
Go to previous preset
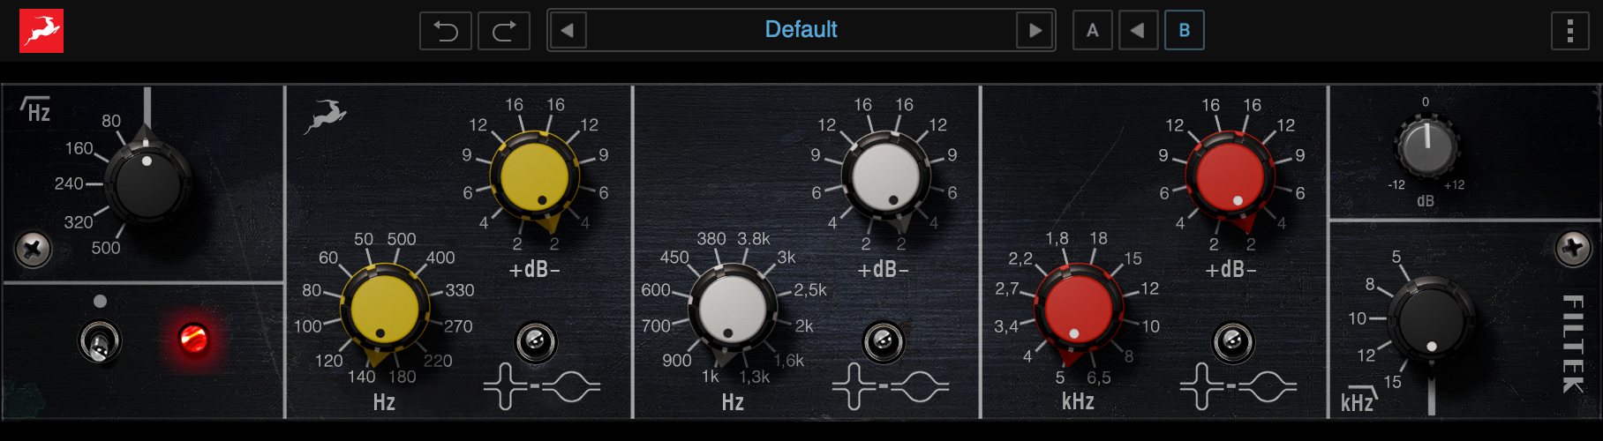point(568,31)
